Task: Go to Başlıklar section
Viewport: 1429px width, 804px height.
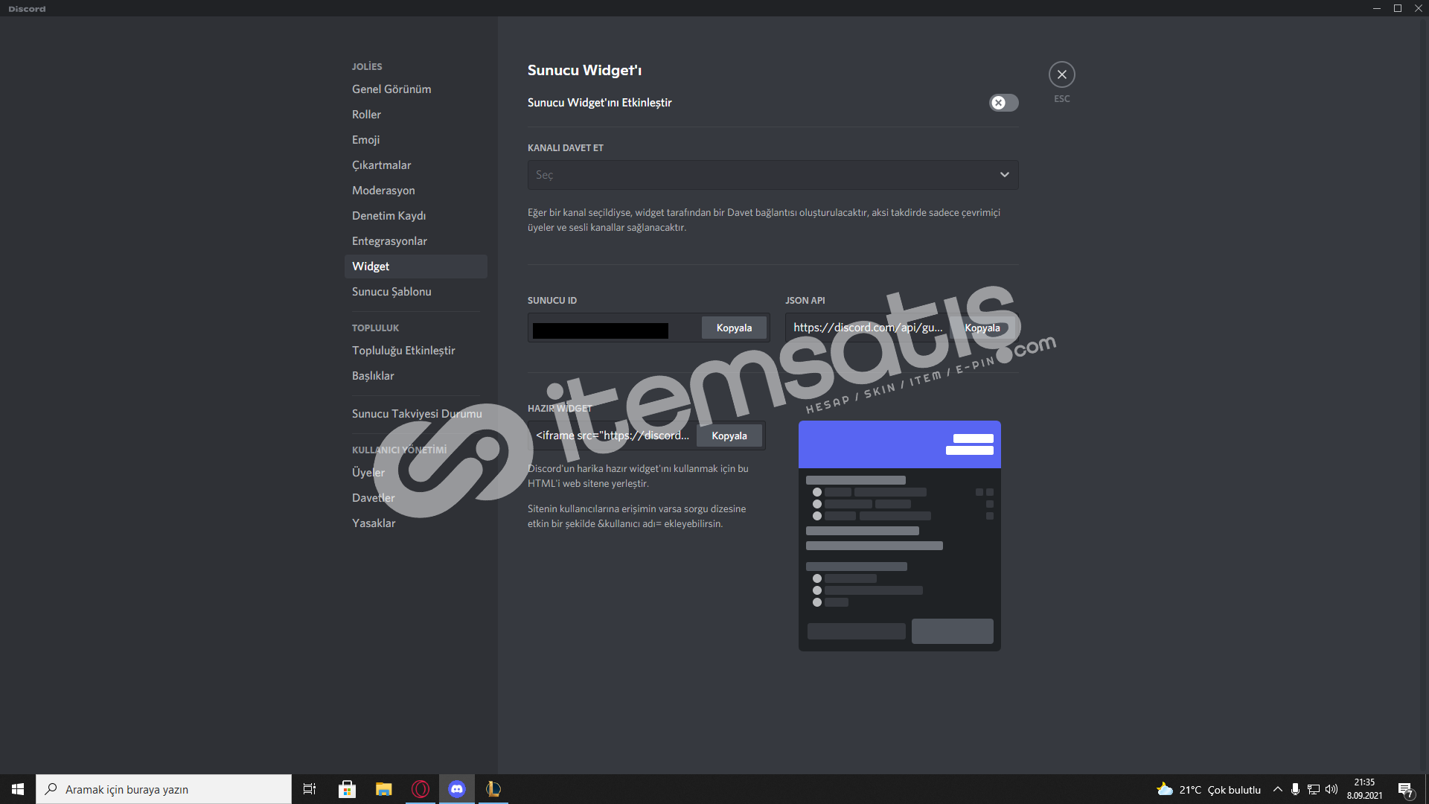Action: (x=415, y=376)
